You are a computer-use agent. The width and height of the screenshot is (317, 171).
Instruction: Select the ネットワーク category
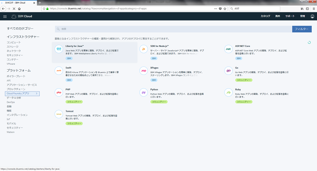coord(13,51)
